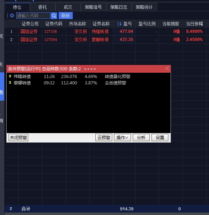Screen dimensions: 209x215
Task: Click the blue search magnifier icon
Action: point(54,16)
